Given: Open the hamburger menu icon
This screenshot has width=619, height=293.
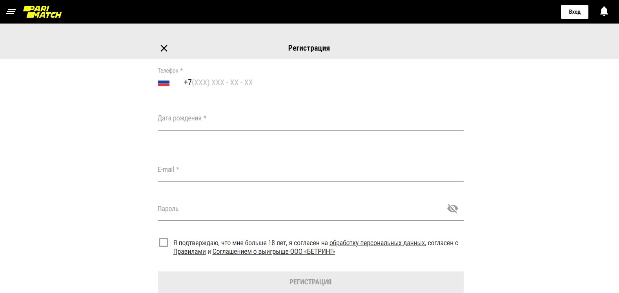Looking at the screenshot, I should (11, 12).
